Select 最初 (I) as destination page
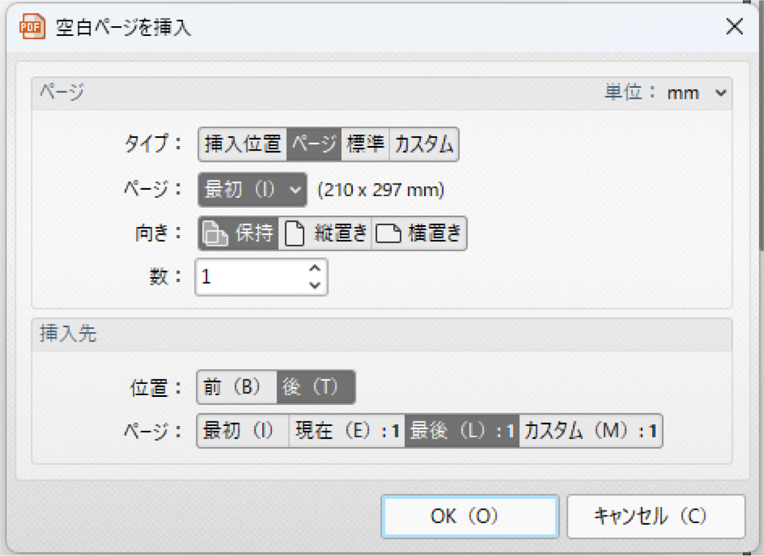The width and height of the screenshot is (764, 556). 242,431
